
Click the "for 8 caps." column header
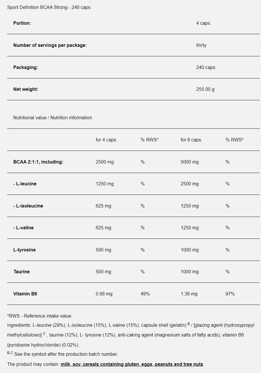click(191, 140)
